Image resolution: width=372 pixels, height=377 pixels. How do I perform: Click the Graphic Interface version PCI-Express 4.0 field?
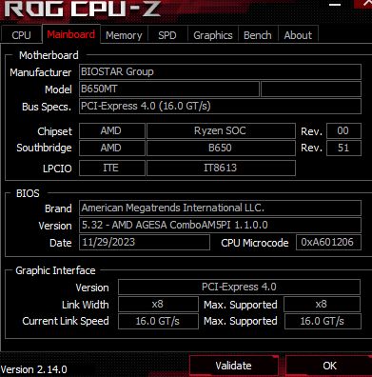(x=239, y=287)
